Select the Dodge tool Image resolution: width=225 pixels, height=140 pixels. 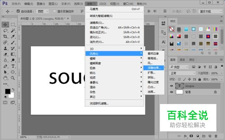13,60
